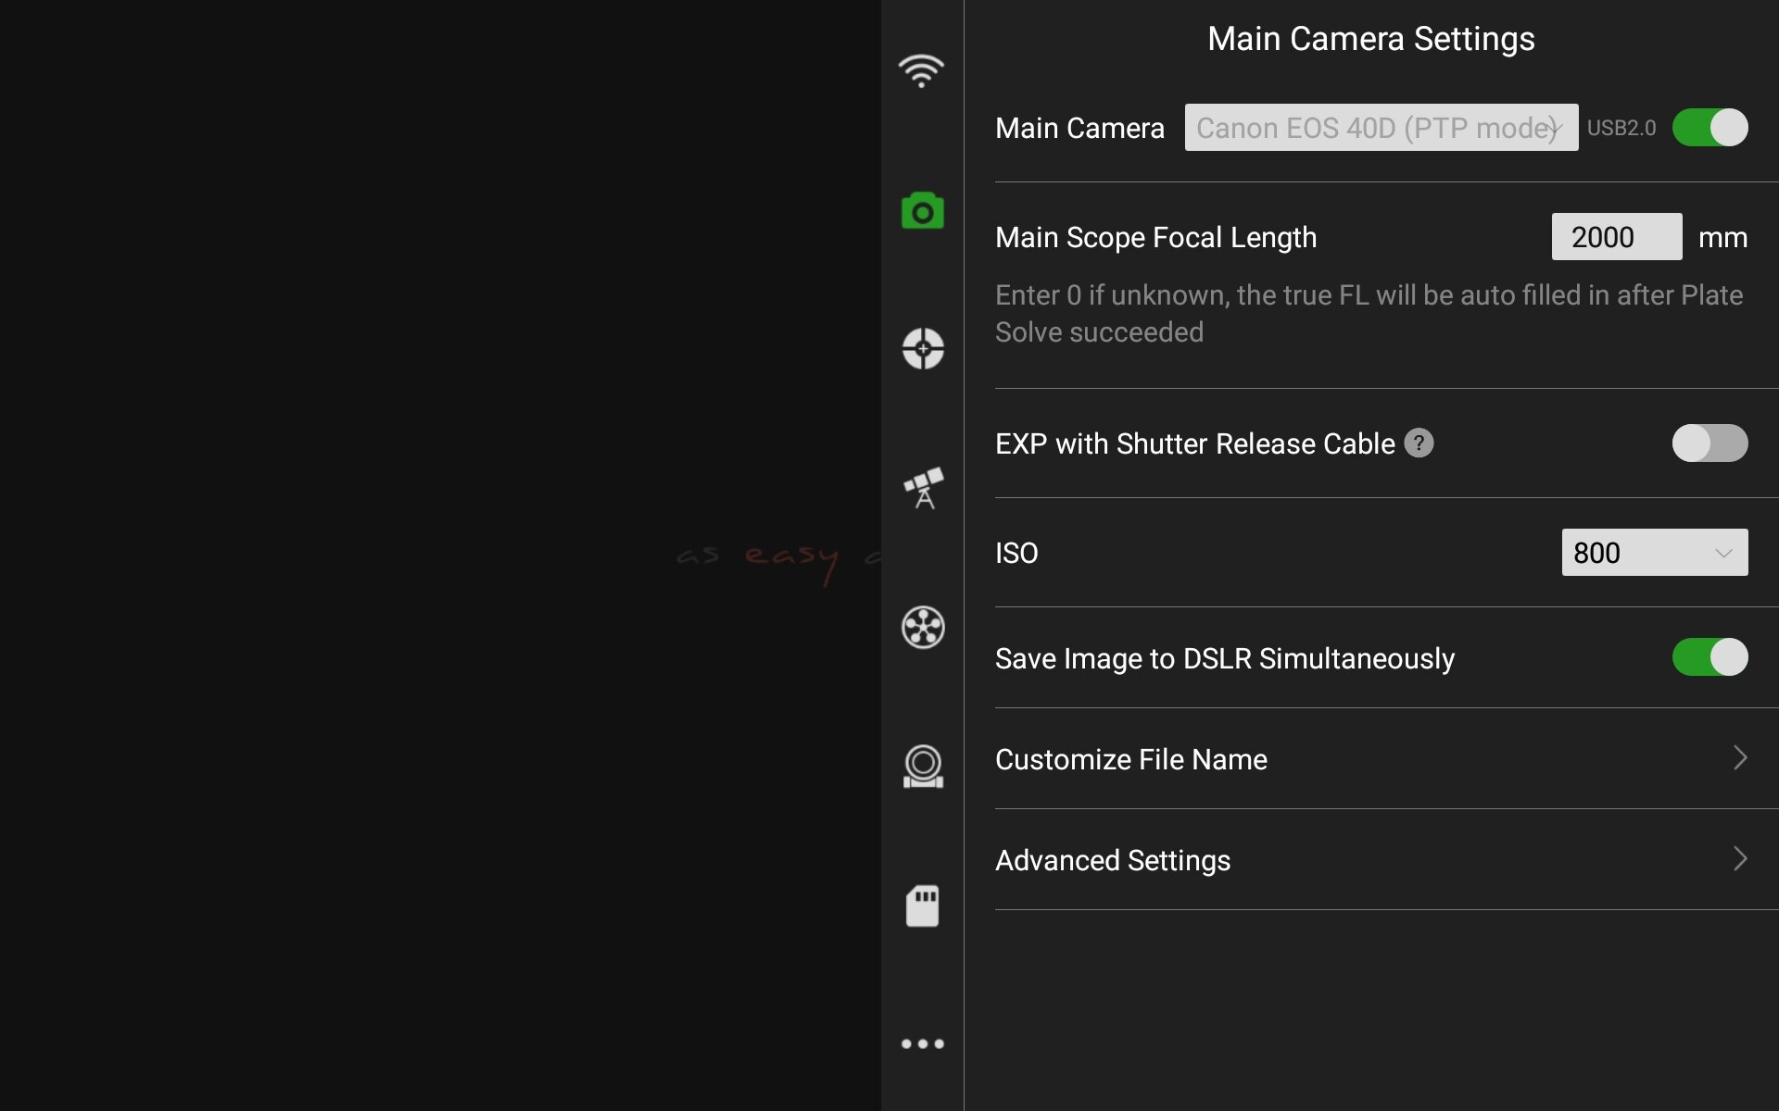This screenshot has height=1111, width=1779.
Task: Open the SD card storage icon
Action: pos(922,905)
